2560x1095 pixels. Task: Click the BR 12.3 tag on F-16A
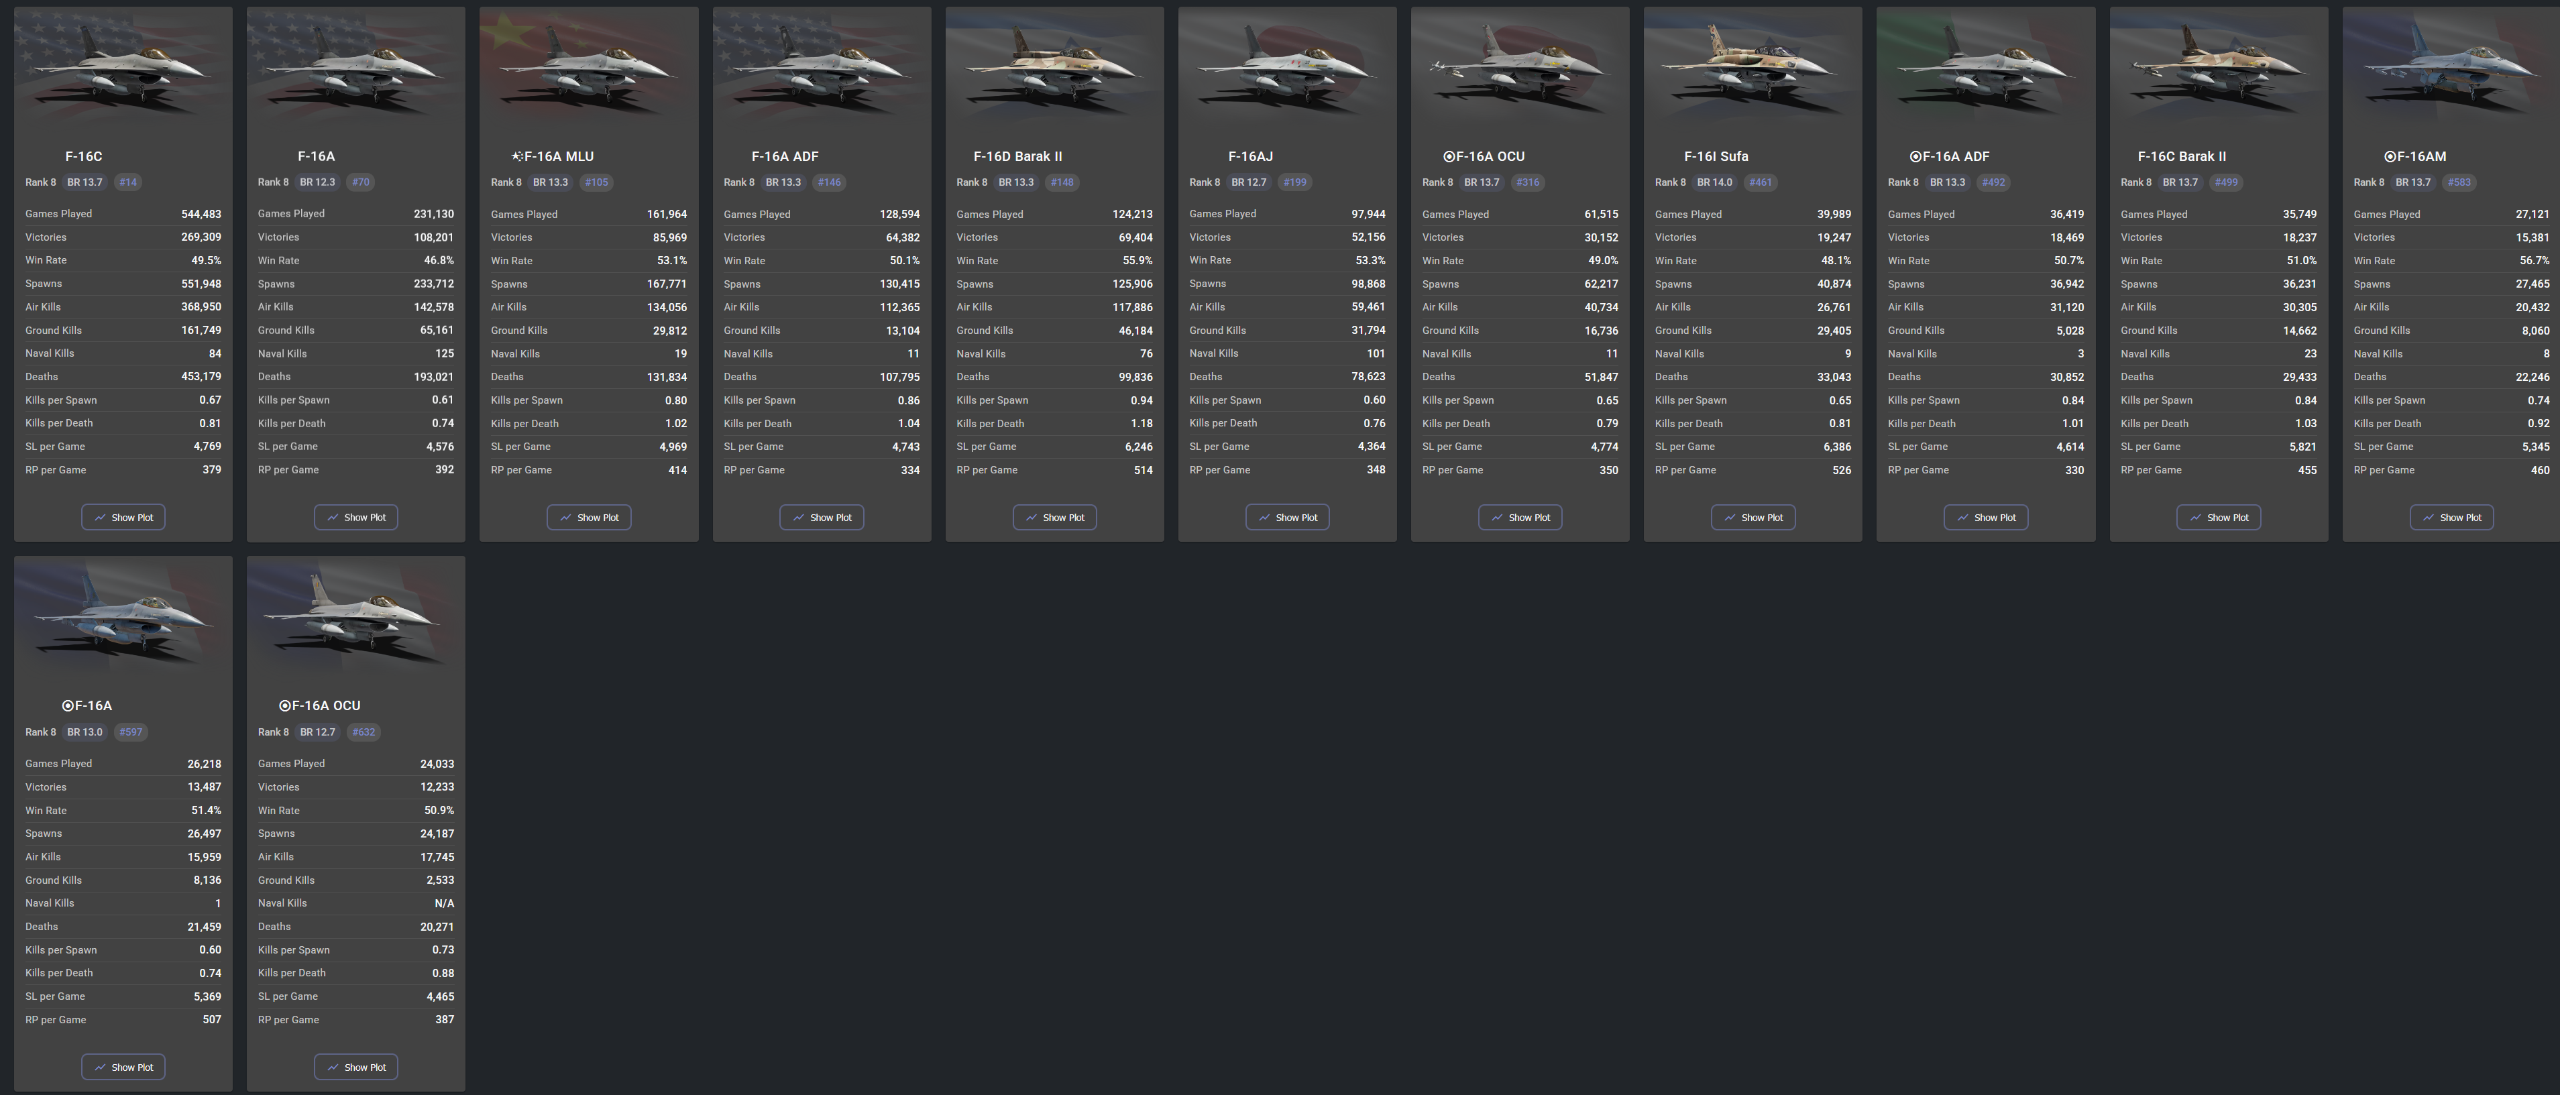(317, 182)
